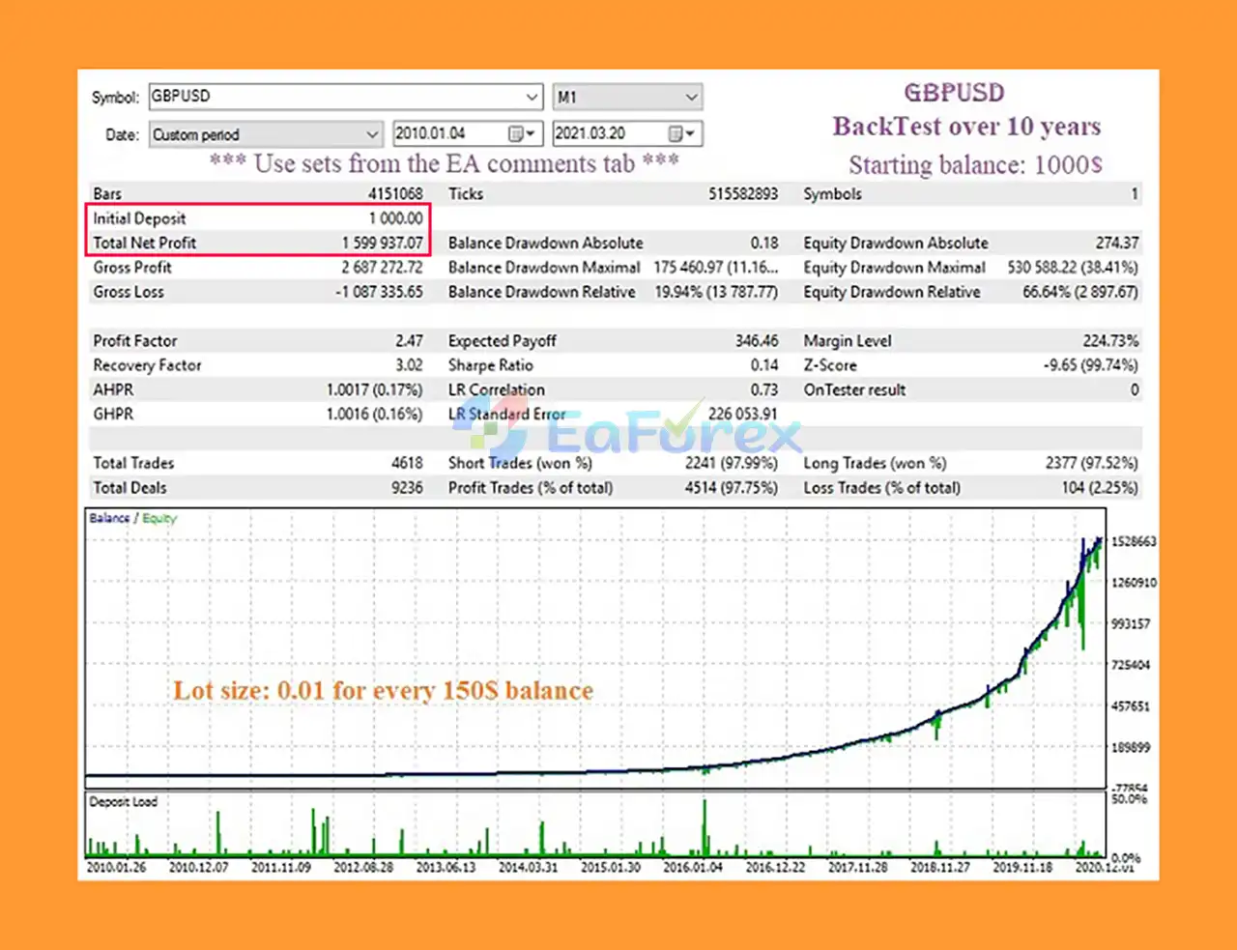
Task: Click the Balance Drawdown Absolute value 0.18
Action: click(x=764, y=243)
